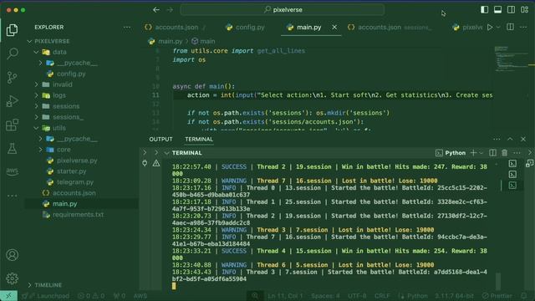Close the bottom panel
The height and width of the screenshot is (301, 535).
[x=523, y=140]
